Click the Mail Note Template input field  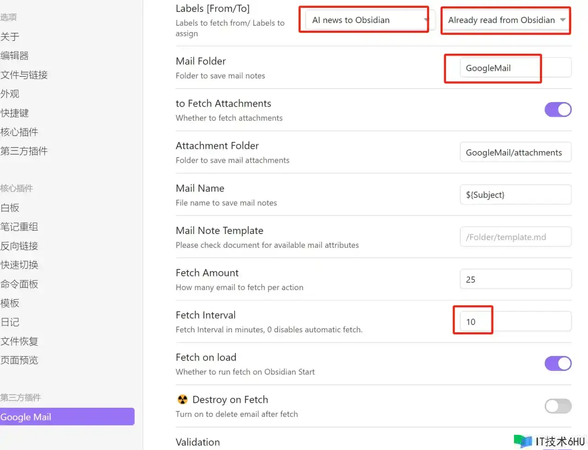tap(515, 237)
